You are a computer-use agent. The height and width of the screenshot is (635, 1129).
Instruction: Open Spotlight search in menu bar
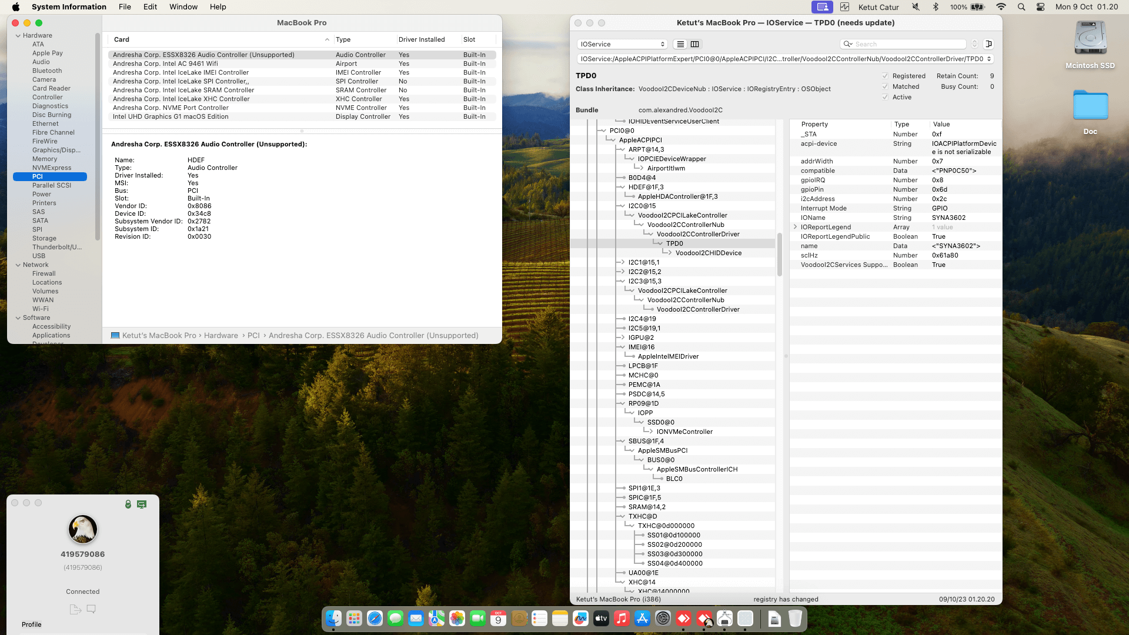(x=1021, y=7)
